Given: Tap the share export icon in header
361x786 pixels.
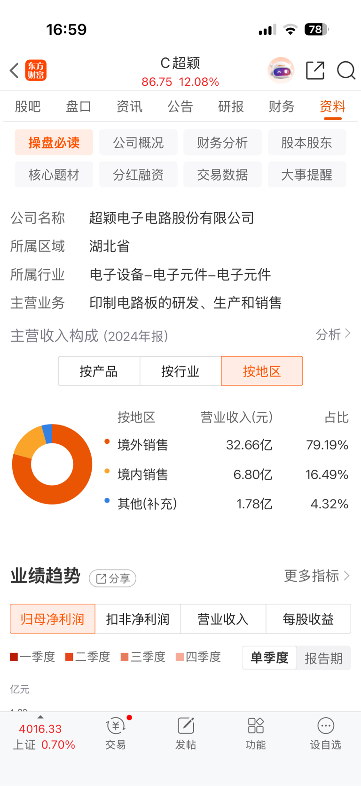Looking at the screenshot, I should point(315,71).
